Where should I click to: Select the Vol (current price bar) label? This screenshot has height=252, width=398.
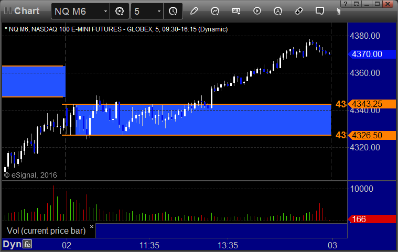[46, 231]
